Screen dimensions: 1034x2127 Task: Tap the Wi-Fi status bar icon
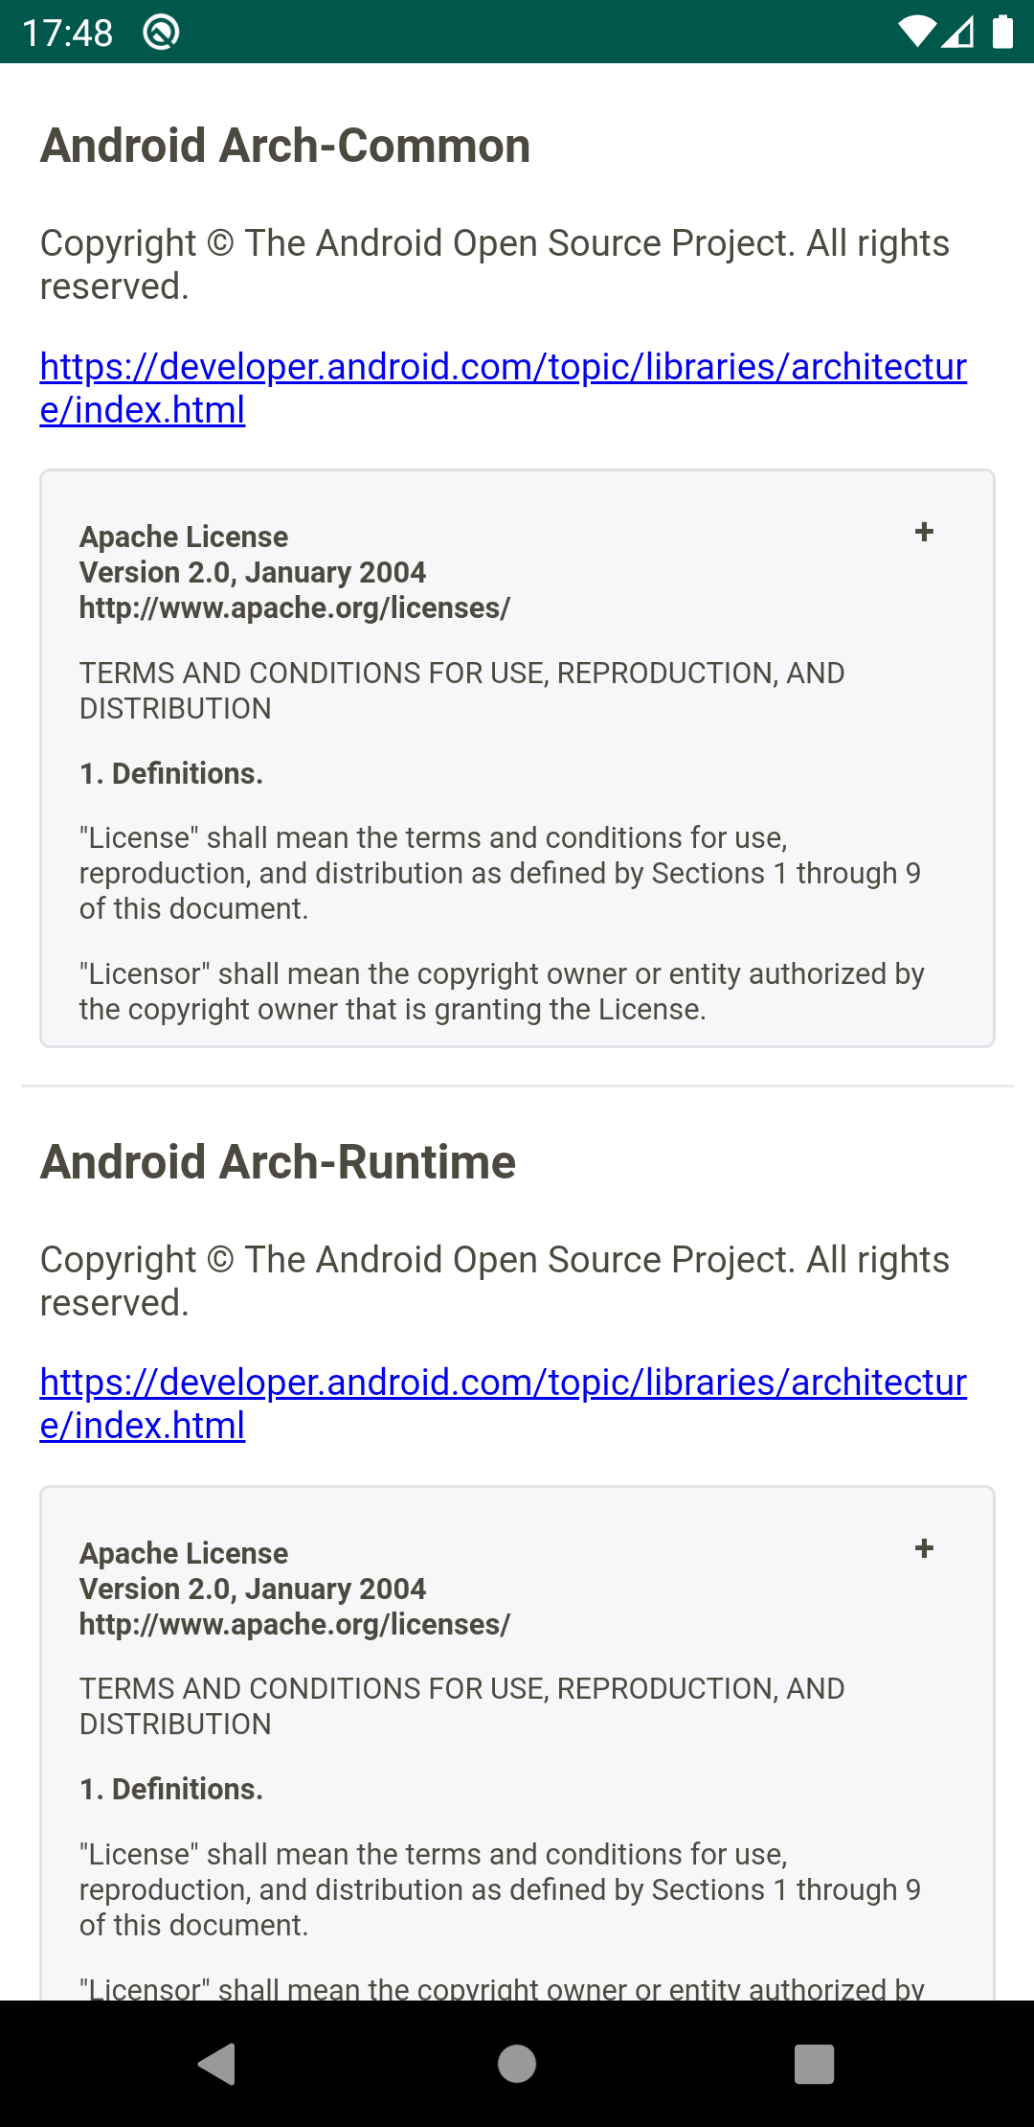click(917, 32)
